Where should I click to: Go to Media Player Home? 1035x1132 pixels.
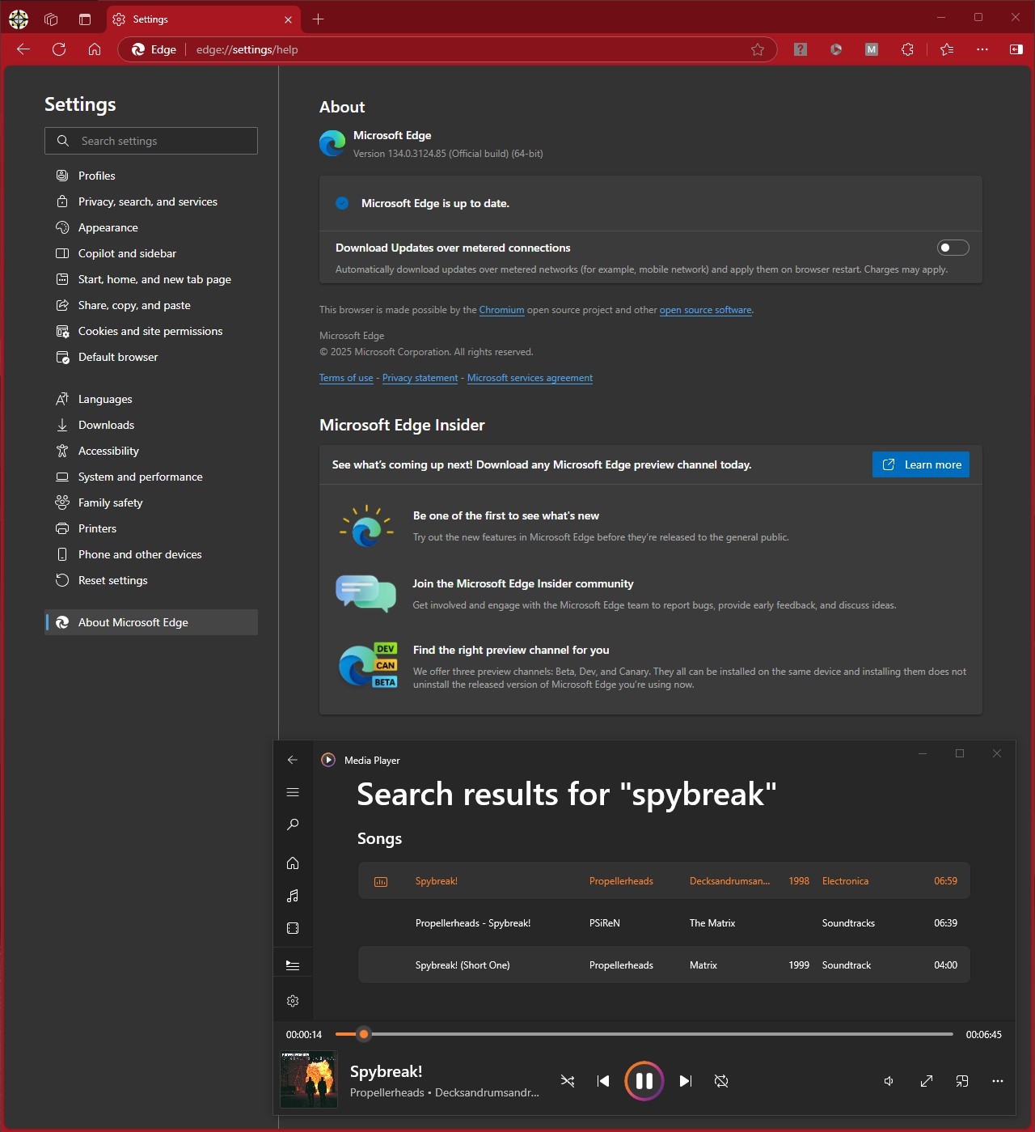293,863
